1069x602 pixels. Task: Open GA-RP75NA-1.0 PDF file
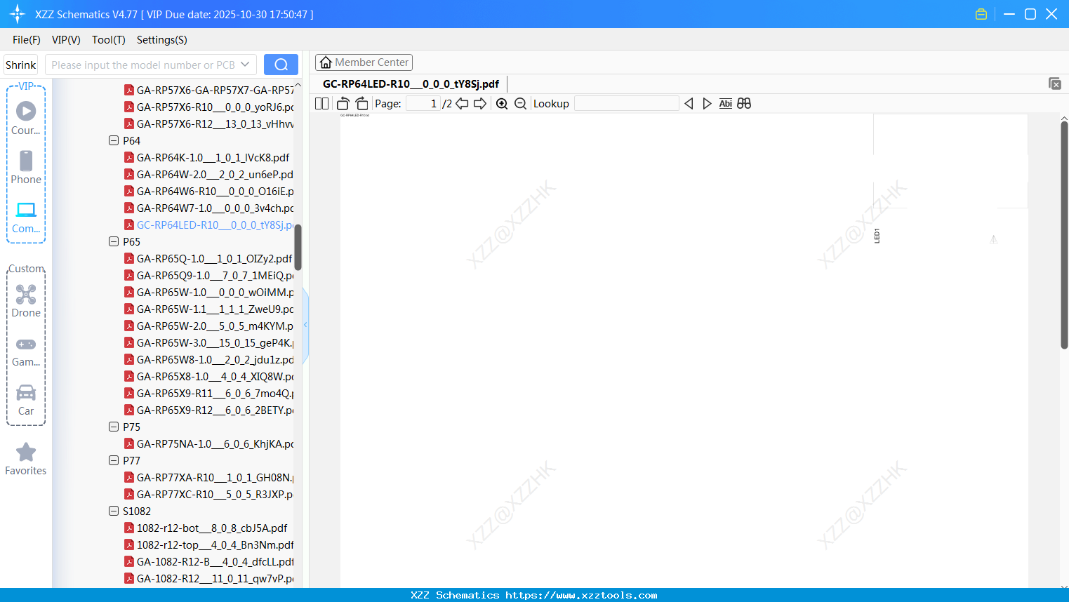215,443
